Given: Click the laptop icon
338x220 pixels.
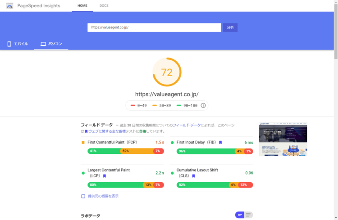Looking at the screenshot, I should tap(43, 44).
